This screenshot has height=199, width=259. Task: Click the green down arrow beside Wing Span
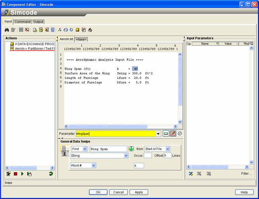[x=131, y=149]
